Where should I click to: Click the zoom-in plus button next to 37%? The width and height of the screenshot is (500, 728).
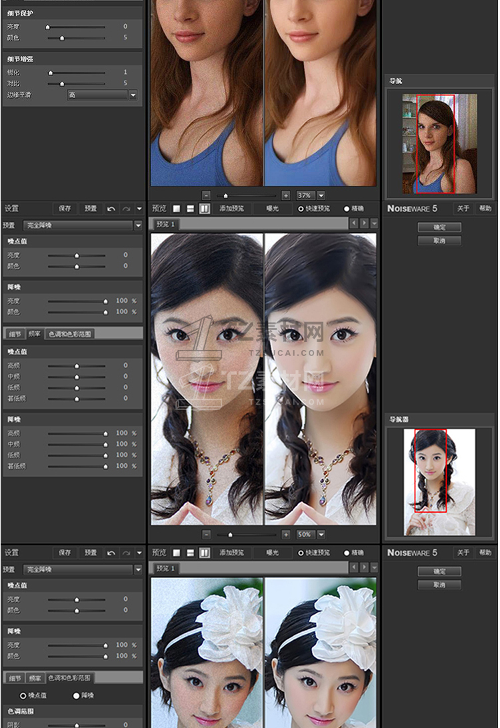point(286,195)
